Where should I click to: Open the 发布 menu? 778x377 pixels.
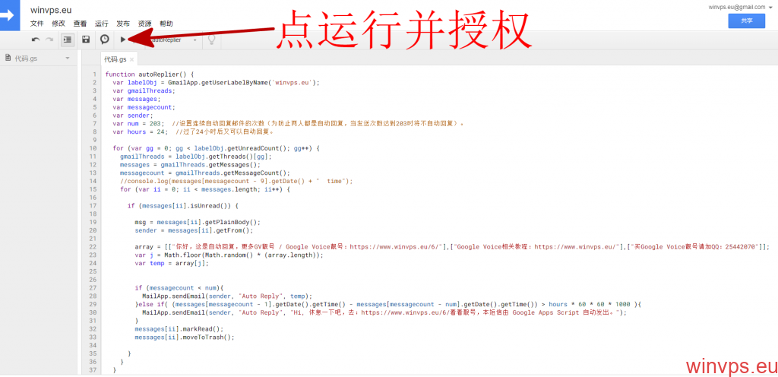click(x=123, y=24)
